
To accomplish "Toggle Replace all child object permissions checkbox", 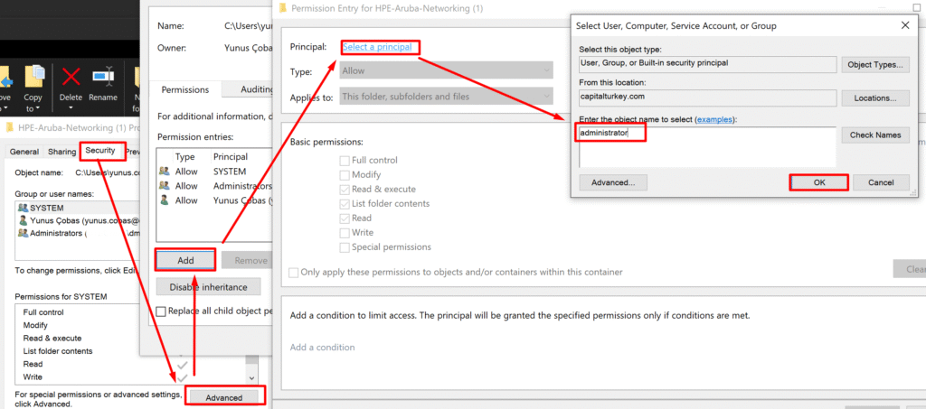I will click(162, 311).
